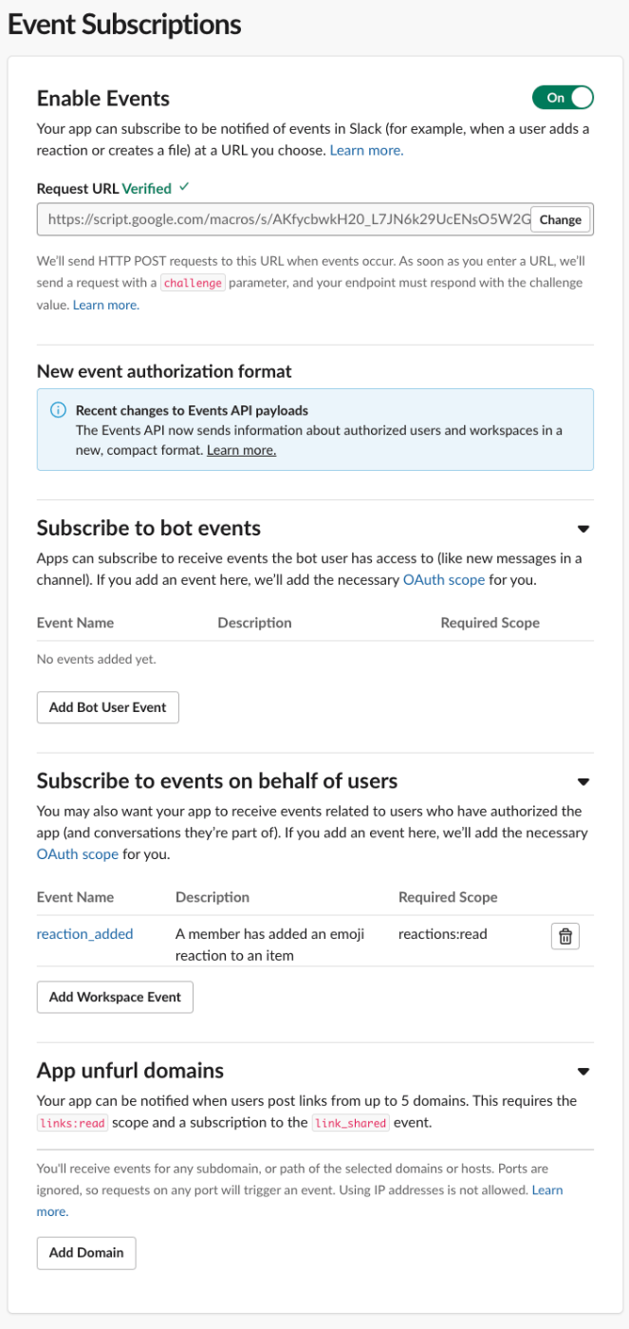Open Learn more link after challenge value text
629x1329 pixels.
coord(105,305)
